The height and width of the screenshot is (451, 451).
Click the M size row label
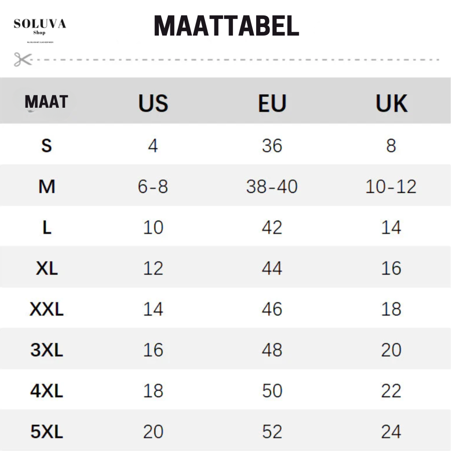[47, 187]
